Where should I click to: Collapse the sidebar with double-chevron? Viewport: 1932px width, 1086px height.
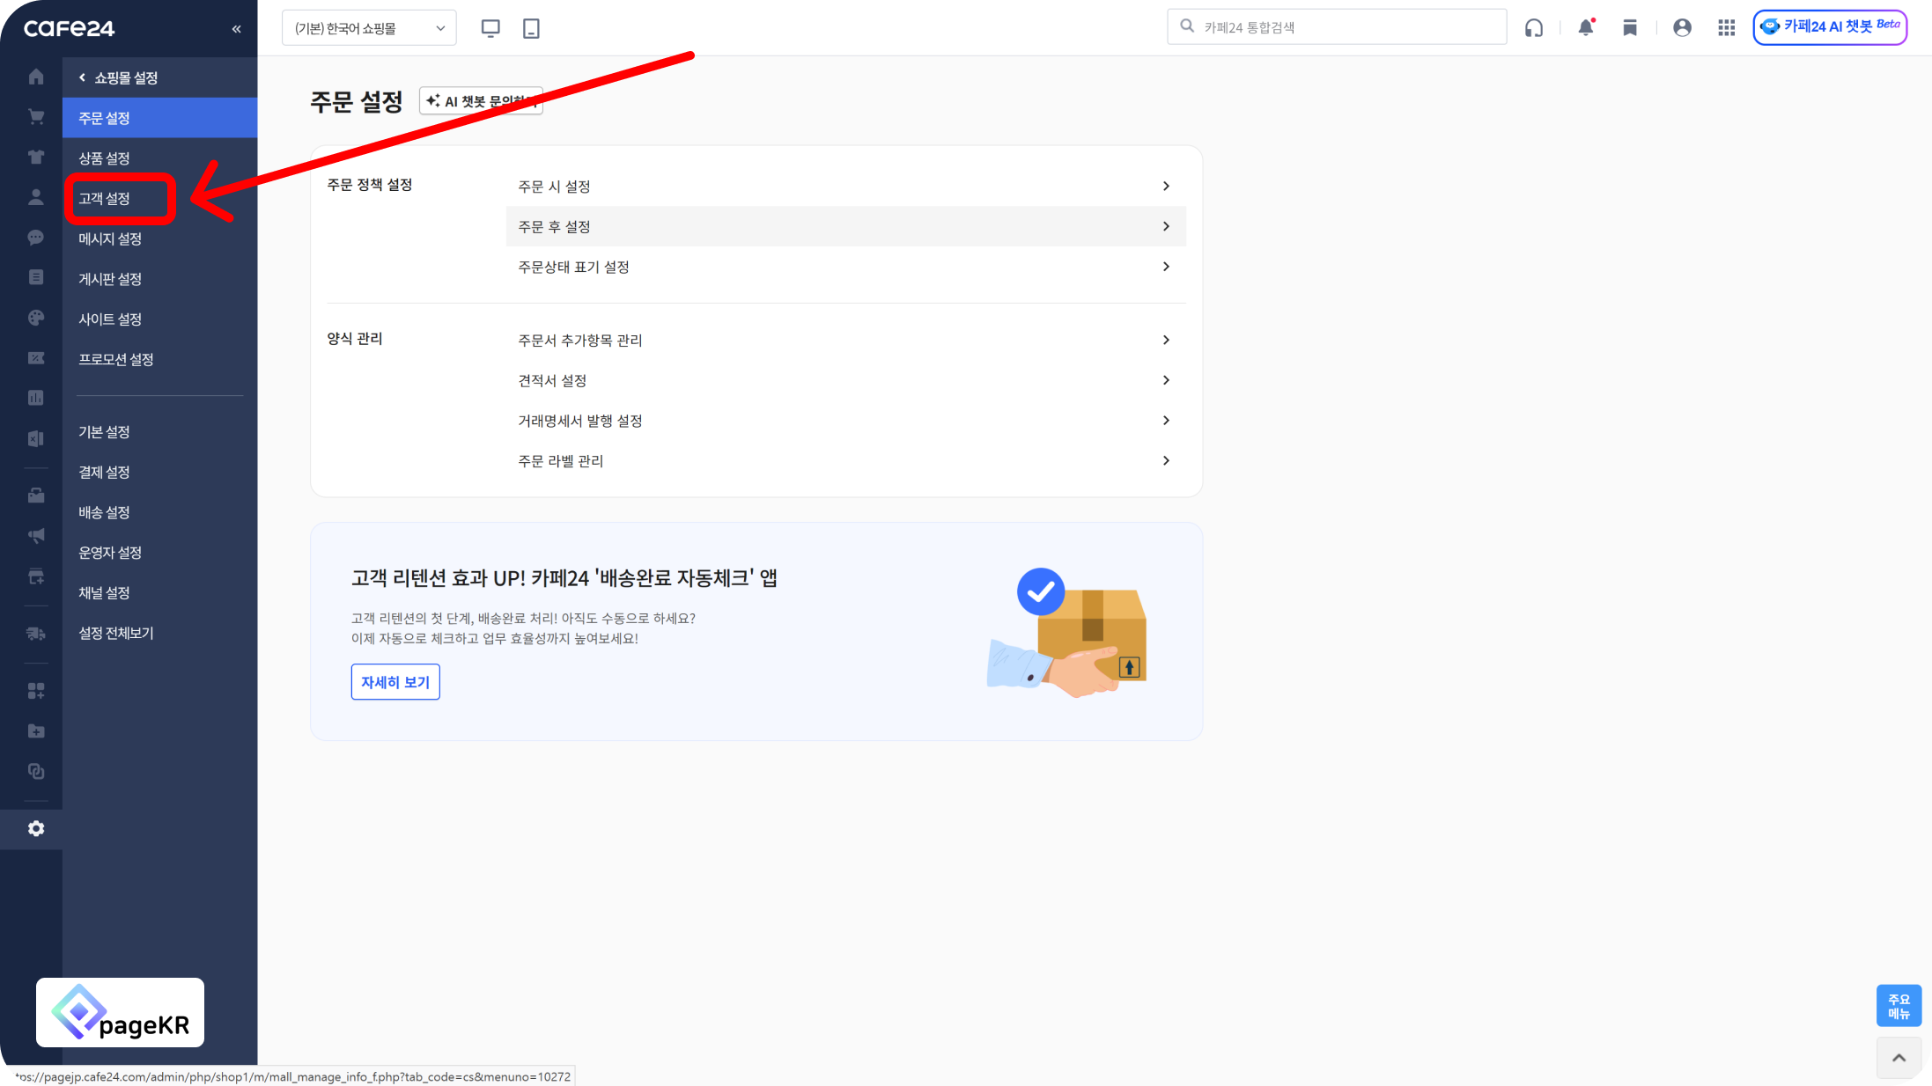[236, 29]
